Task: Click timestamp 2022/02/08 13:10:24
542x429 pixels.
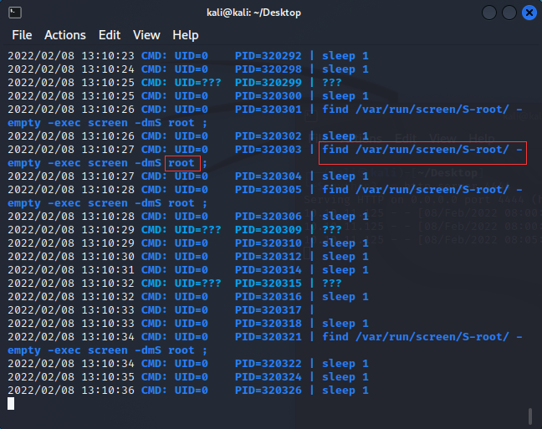Action: click(x=71, y=69)
